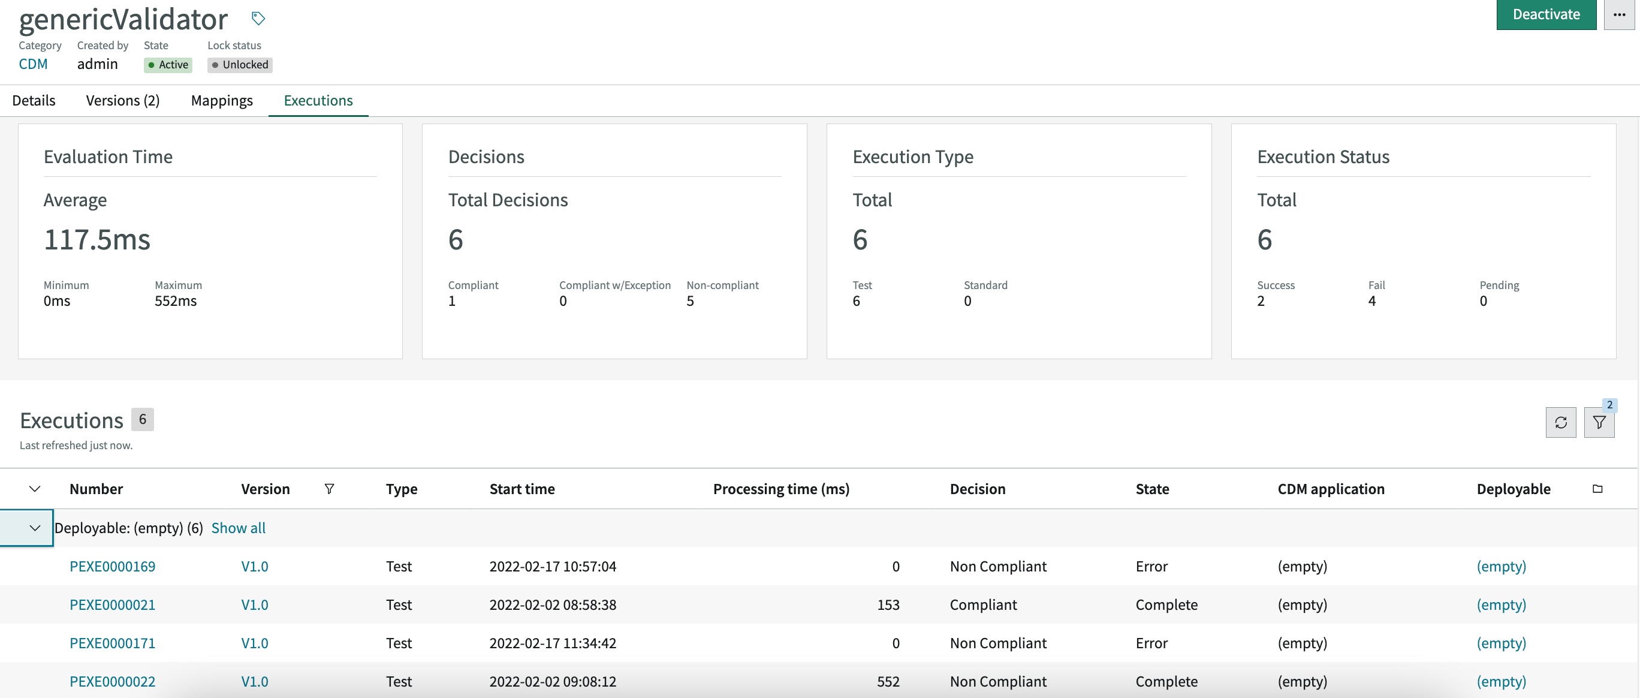
Task: Open version V1.0 for PEXE0000022
Action: click(255, 681)
